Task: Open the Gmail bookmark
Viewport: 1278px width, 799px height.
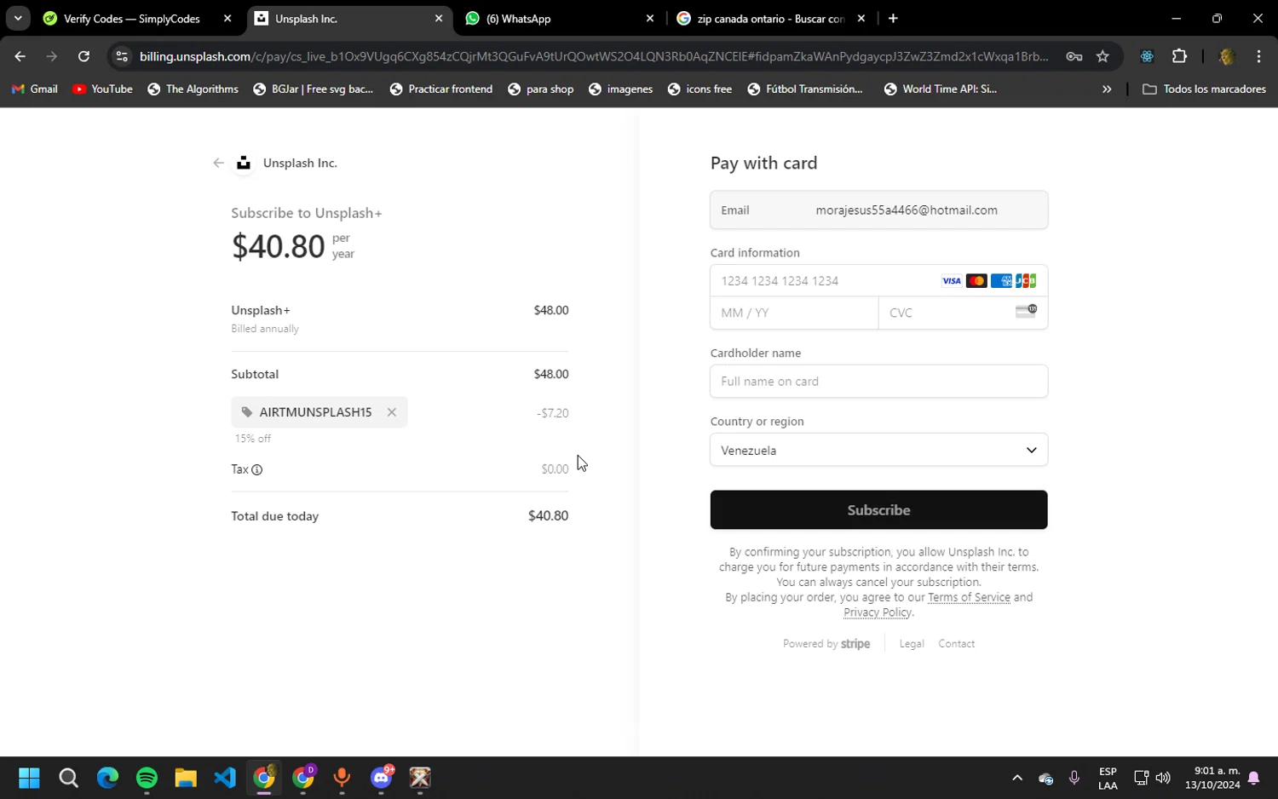Action: [x=35, y=89]
